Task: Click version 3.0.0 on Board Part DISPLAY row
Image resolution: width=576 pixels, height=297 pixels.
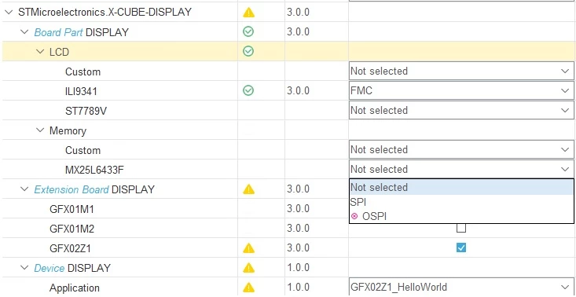Action: [298, 31]
